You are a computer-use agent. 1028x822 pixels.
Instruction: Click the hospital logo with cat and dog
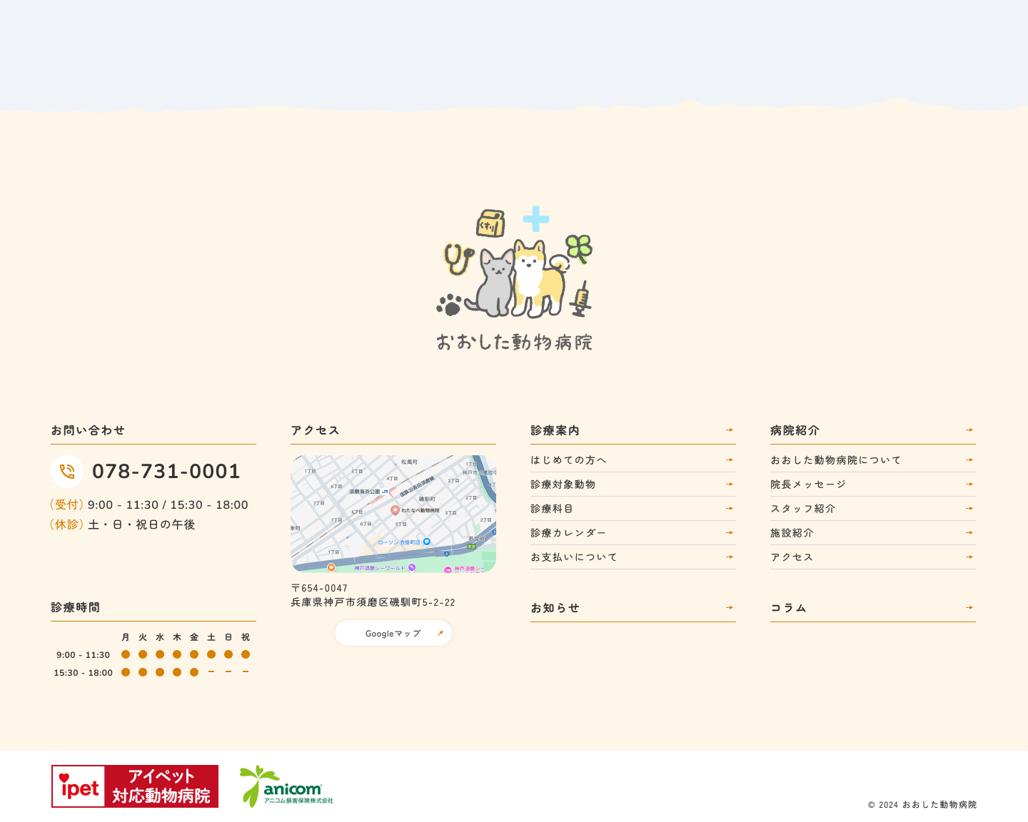(x=514, y=280)
